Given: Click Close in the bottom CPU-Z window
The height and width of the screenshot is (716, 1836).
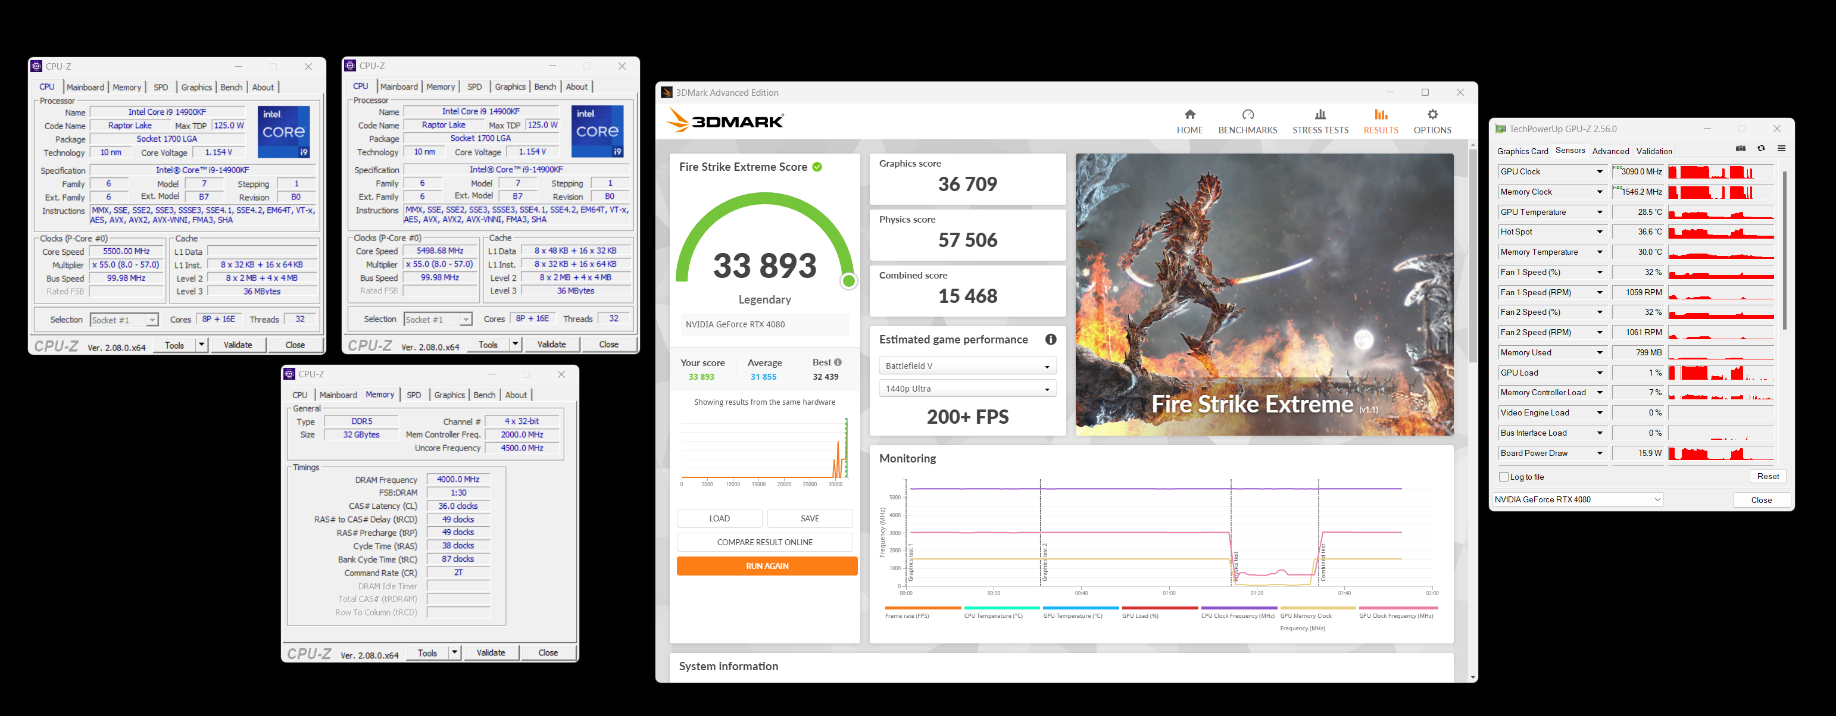Looking at the screenshot, I should 548,652.
